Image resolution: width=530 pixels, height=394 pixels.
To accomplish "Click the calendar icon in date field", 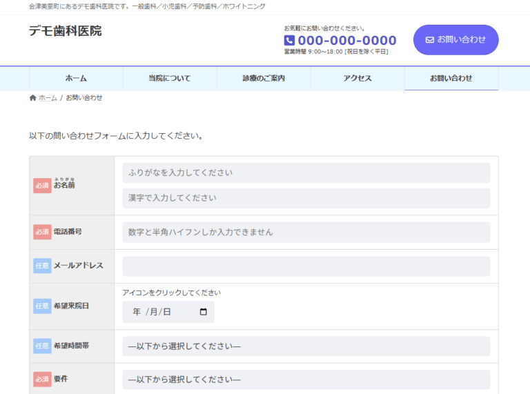I will coord(203,312).
